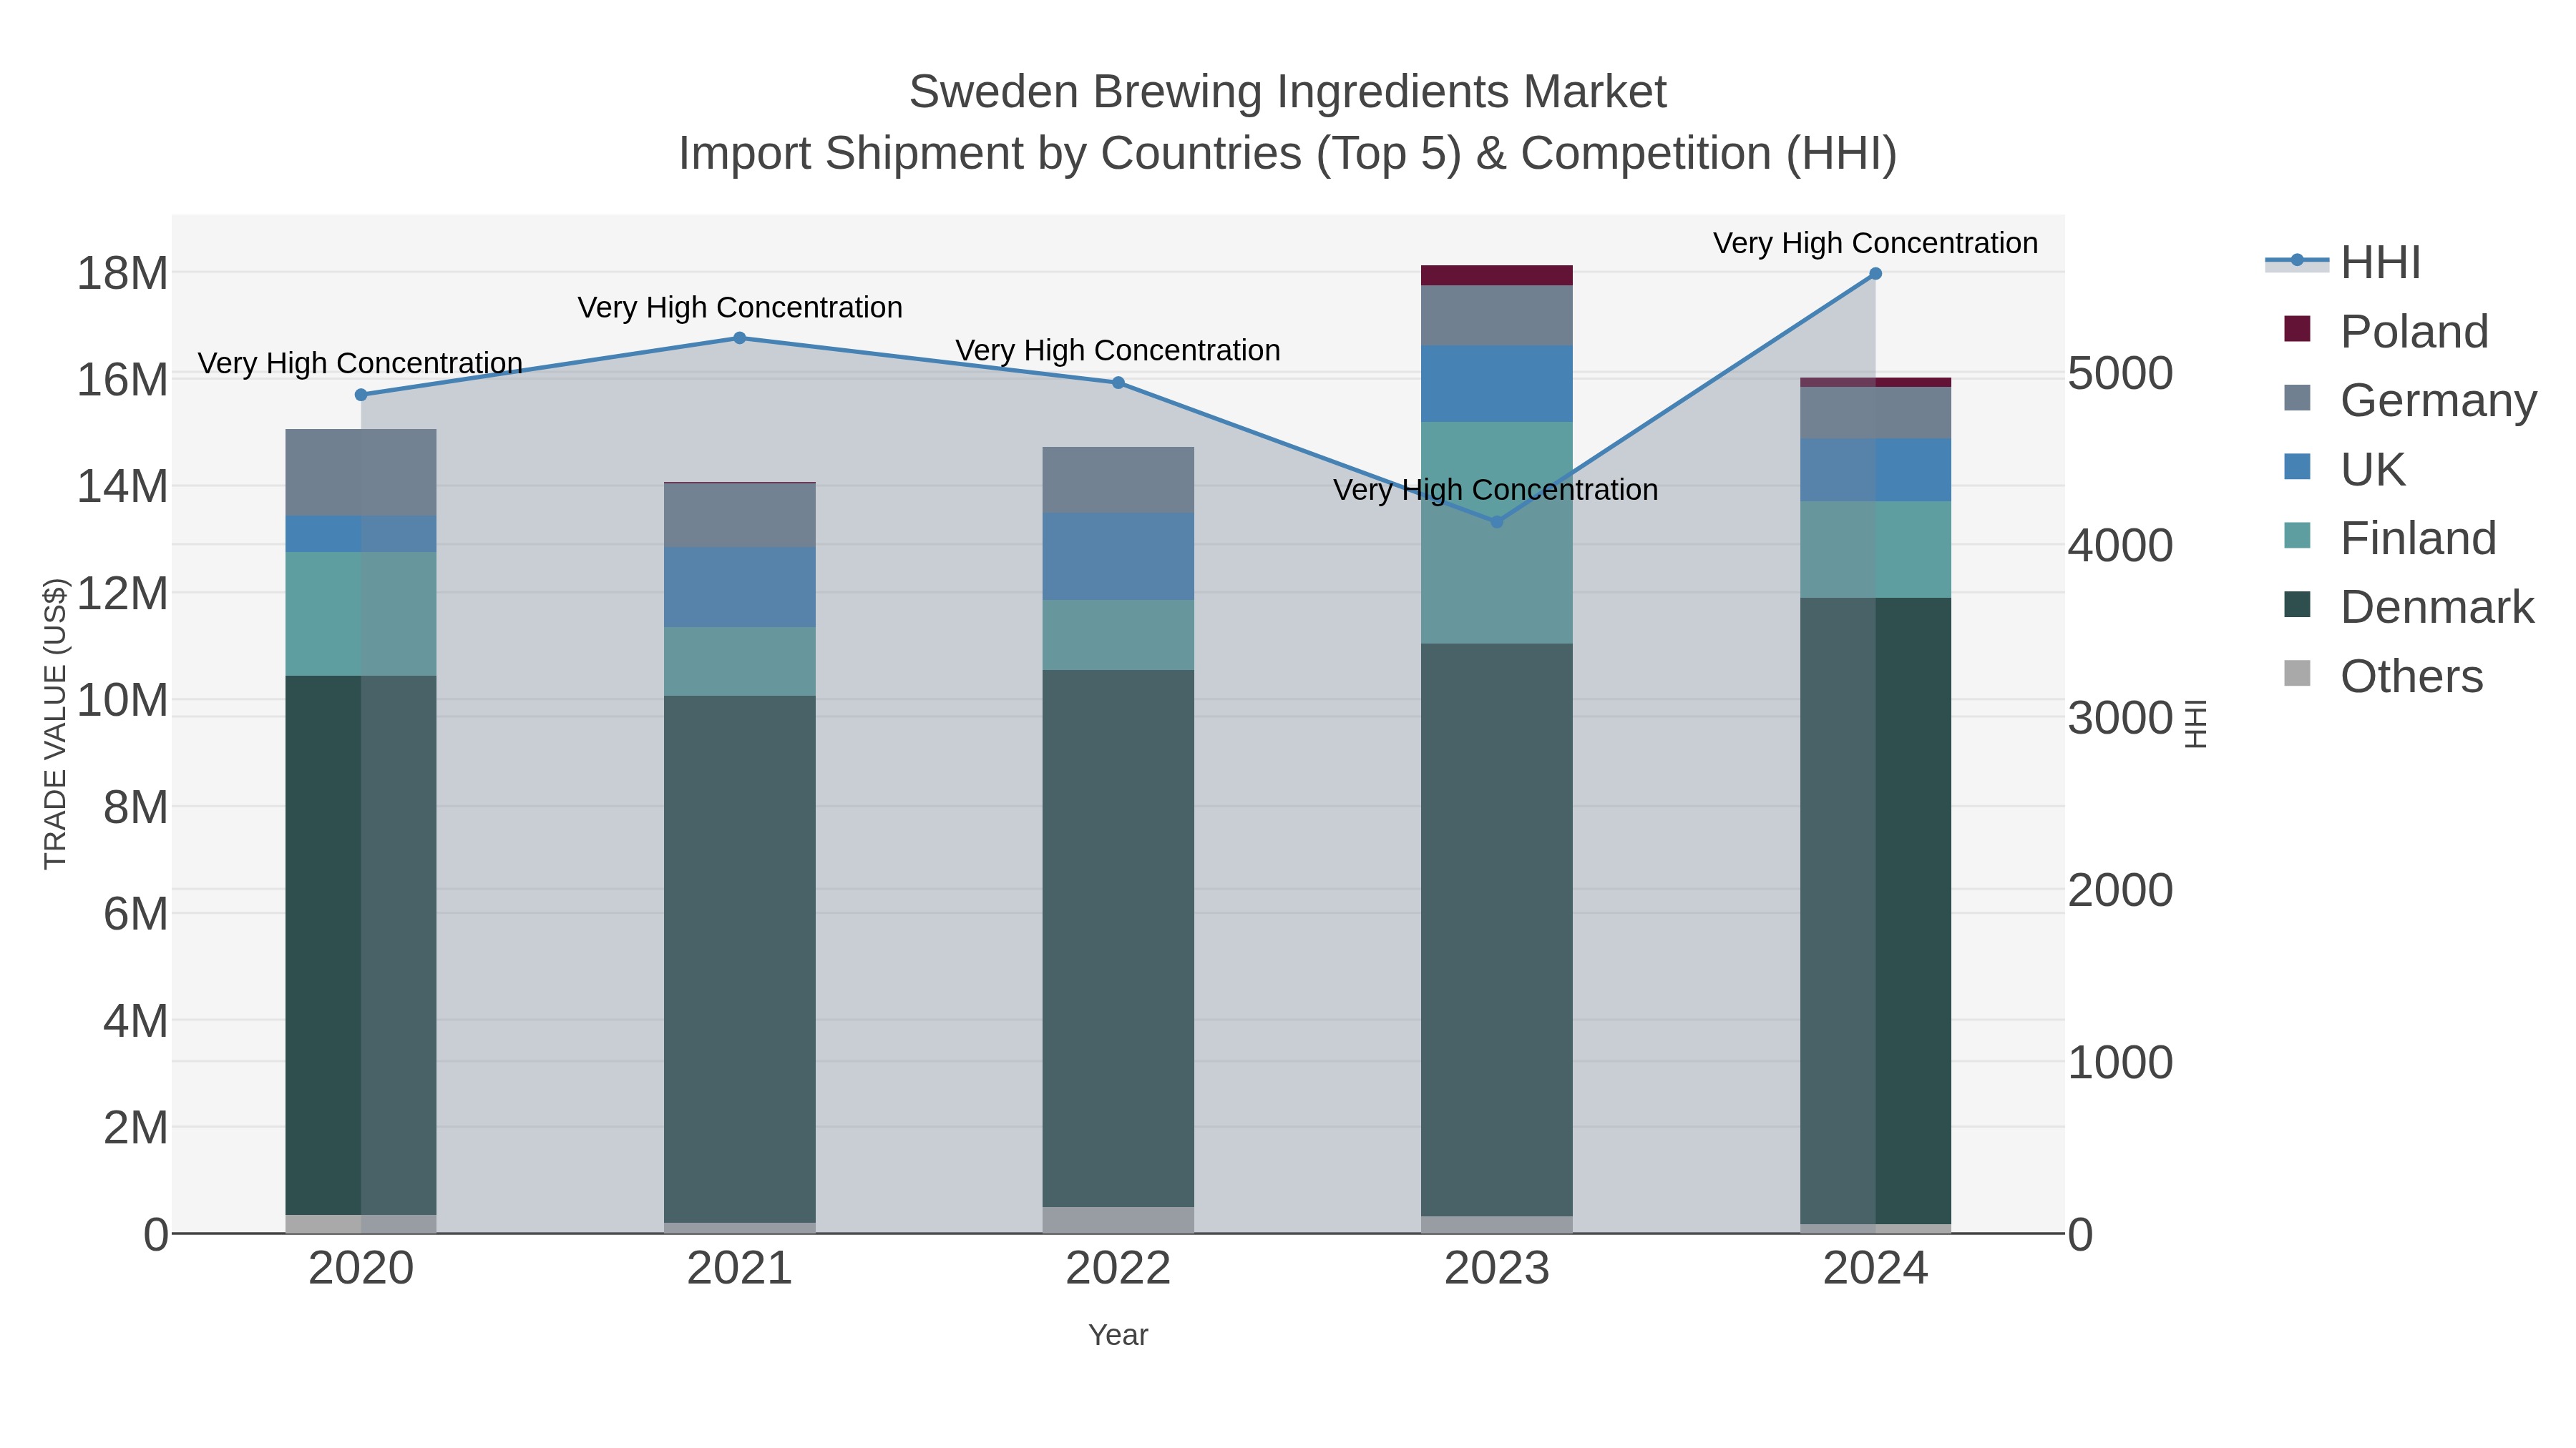Click the 'Very High Concentration' label above 2020

point(360,363)
